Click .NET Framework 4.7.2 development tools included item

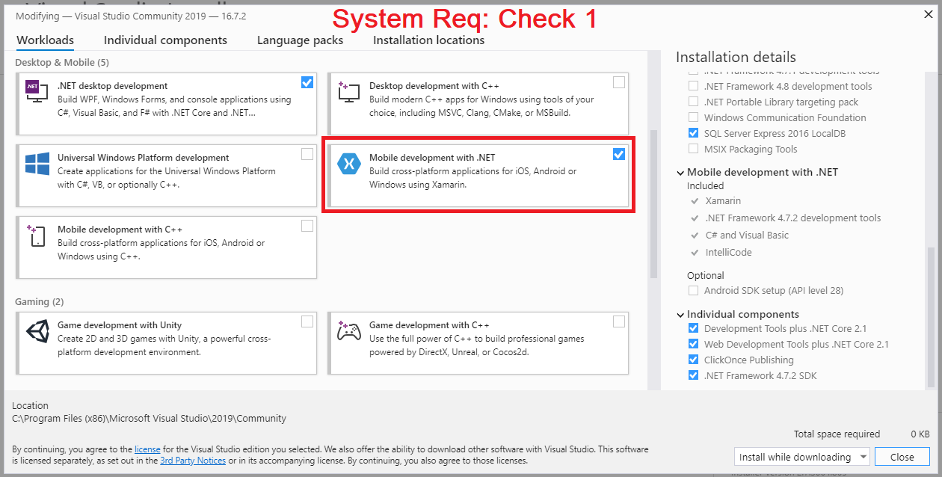793,218
